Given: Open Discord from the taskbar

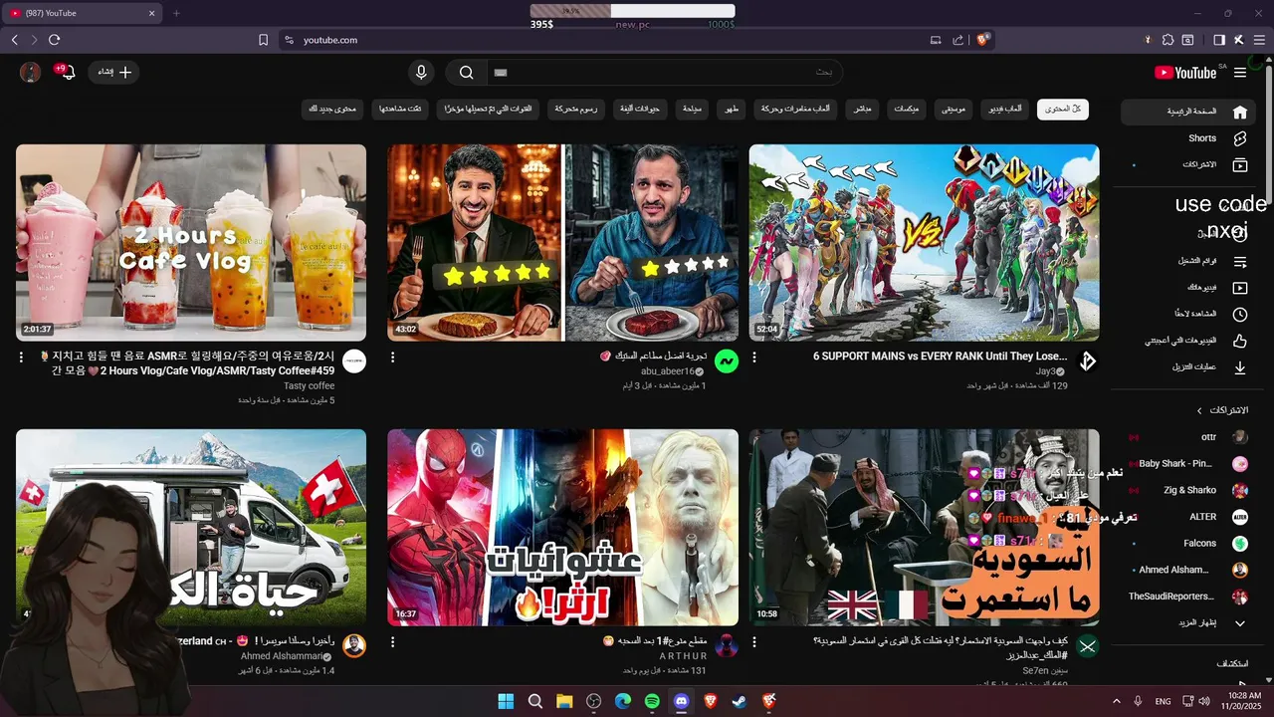Looking at the screenshot, I should [x=681, y=701].
